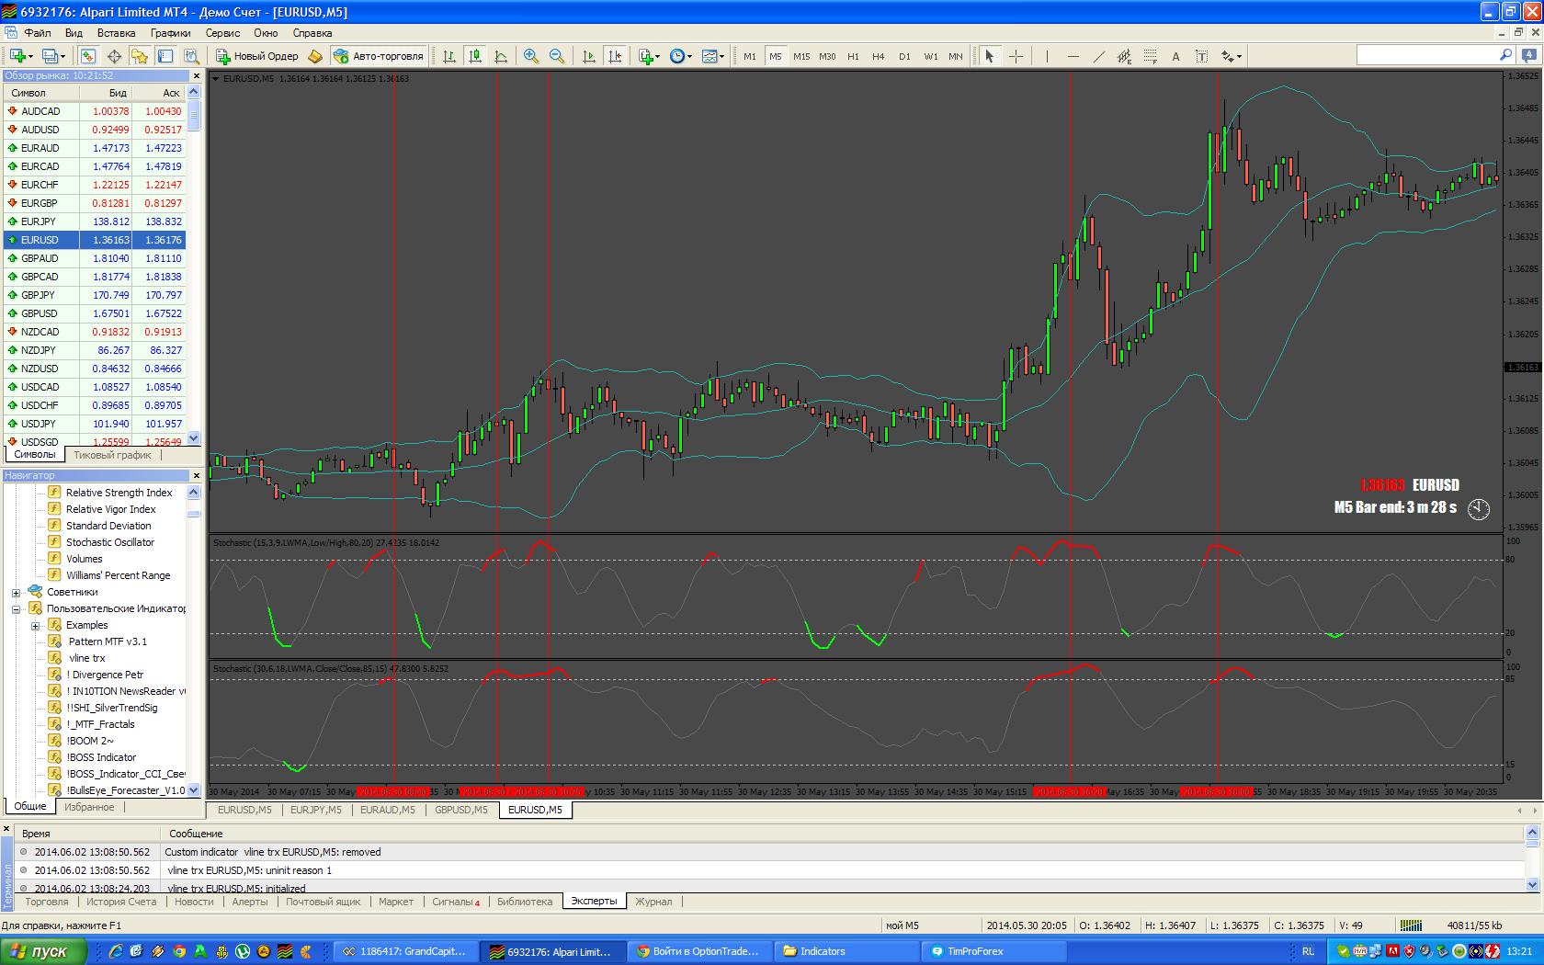
Task: Toggle the Авто-торговля auto-trading button
Action: click(x=380, y=56)
